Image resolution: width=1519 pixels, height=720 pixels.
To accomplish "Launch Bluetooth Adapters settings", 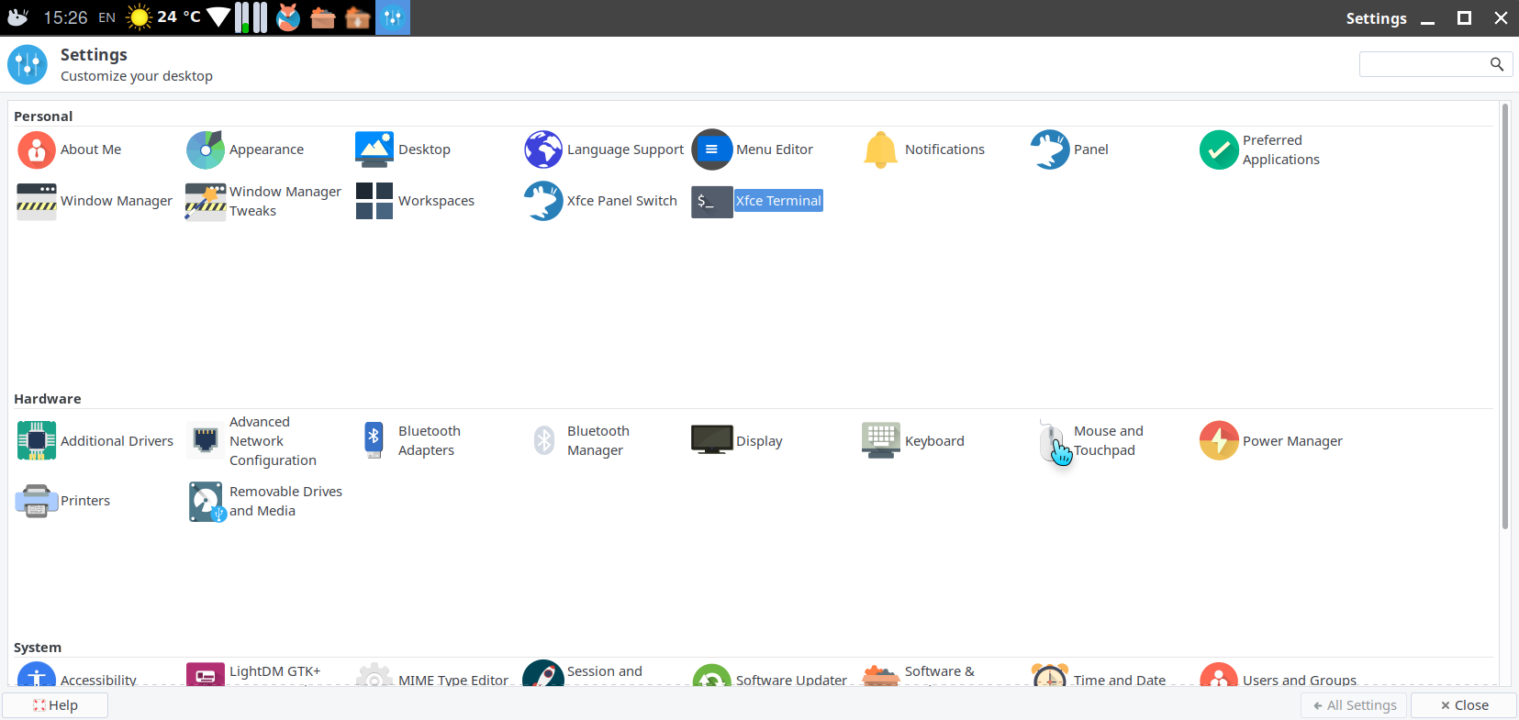I will (x=374, y=441).
